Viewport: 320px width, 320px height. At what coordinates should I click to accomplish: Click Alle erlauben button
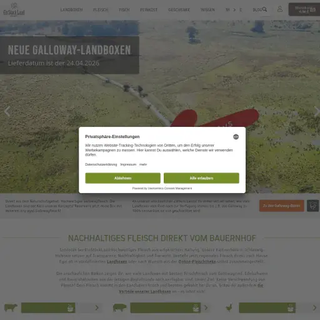click(x=201, y=178)
